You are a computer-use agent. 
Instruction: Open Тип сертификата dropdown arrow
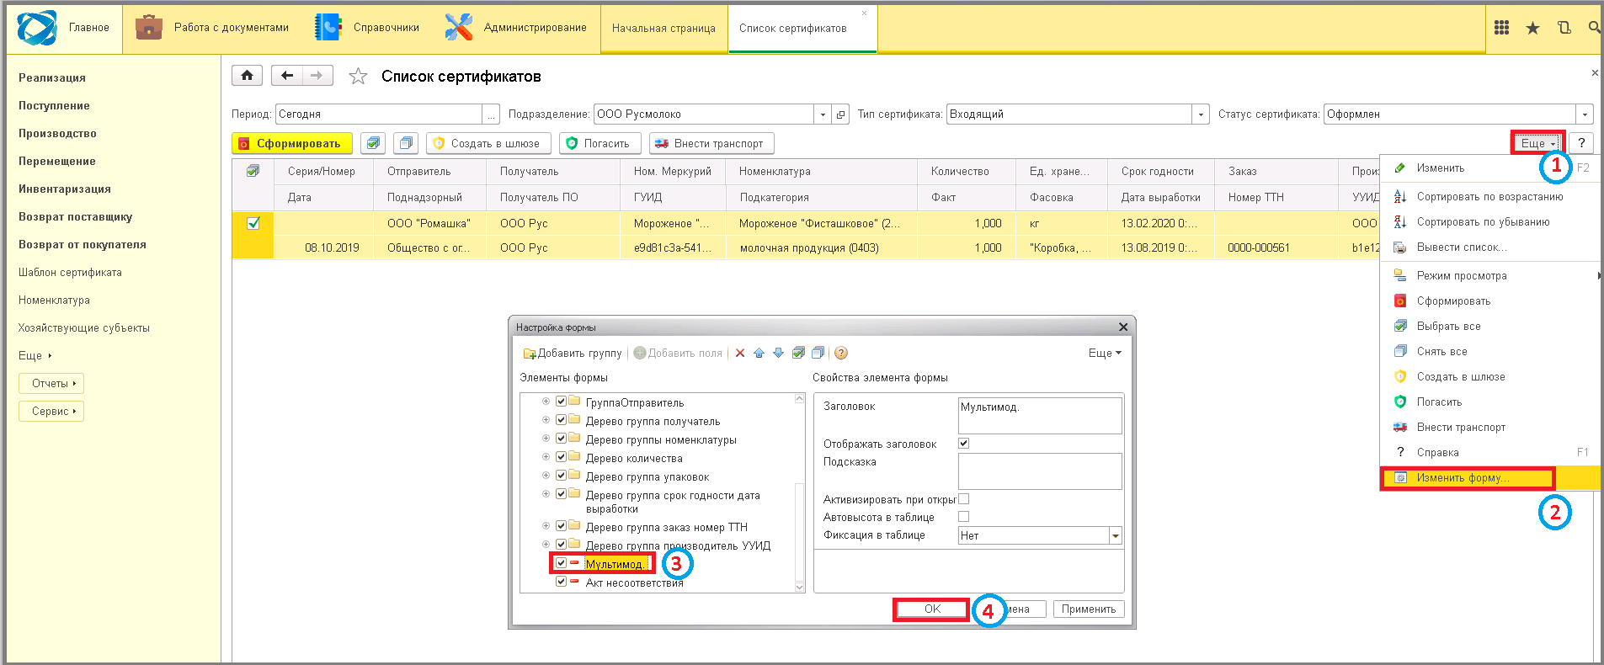[1201, 114]
